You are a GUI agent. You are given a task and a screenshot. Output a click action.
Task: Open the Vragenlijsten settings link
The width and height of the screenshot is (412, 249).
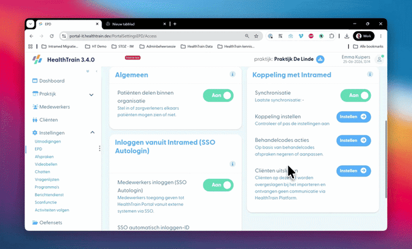tap(47, 180)
